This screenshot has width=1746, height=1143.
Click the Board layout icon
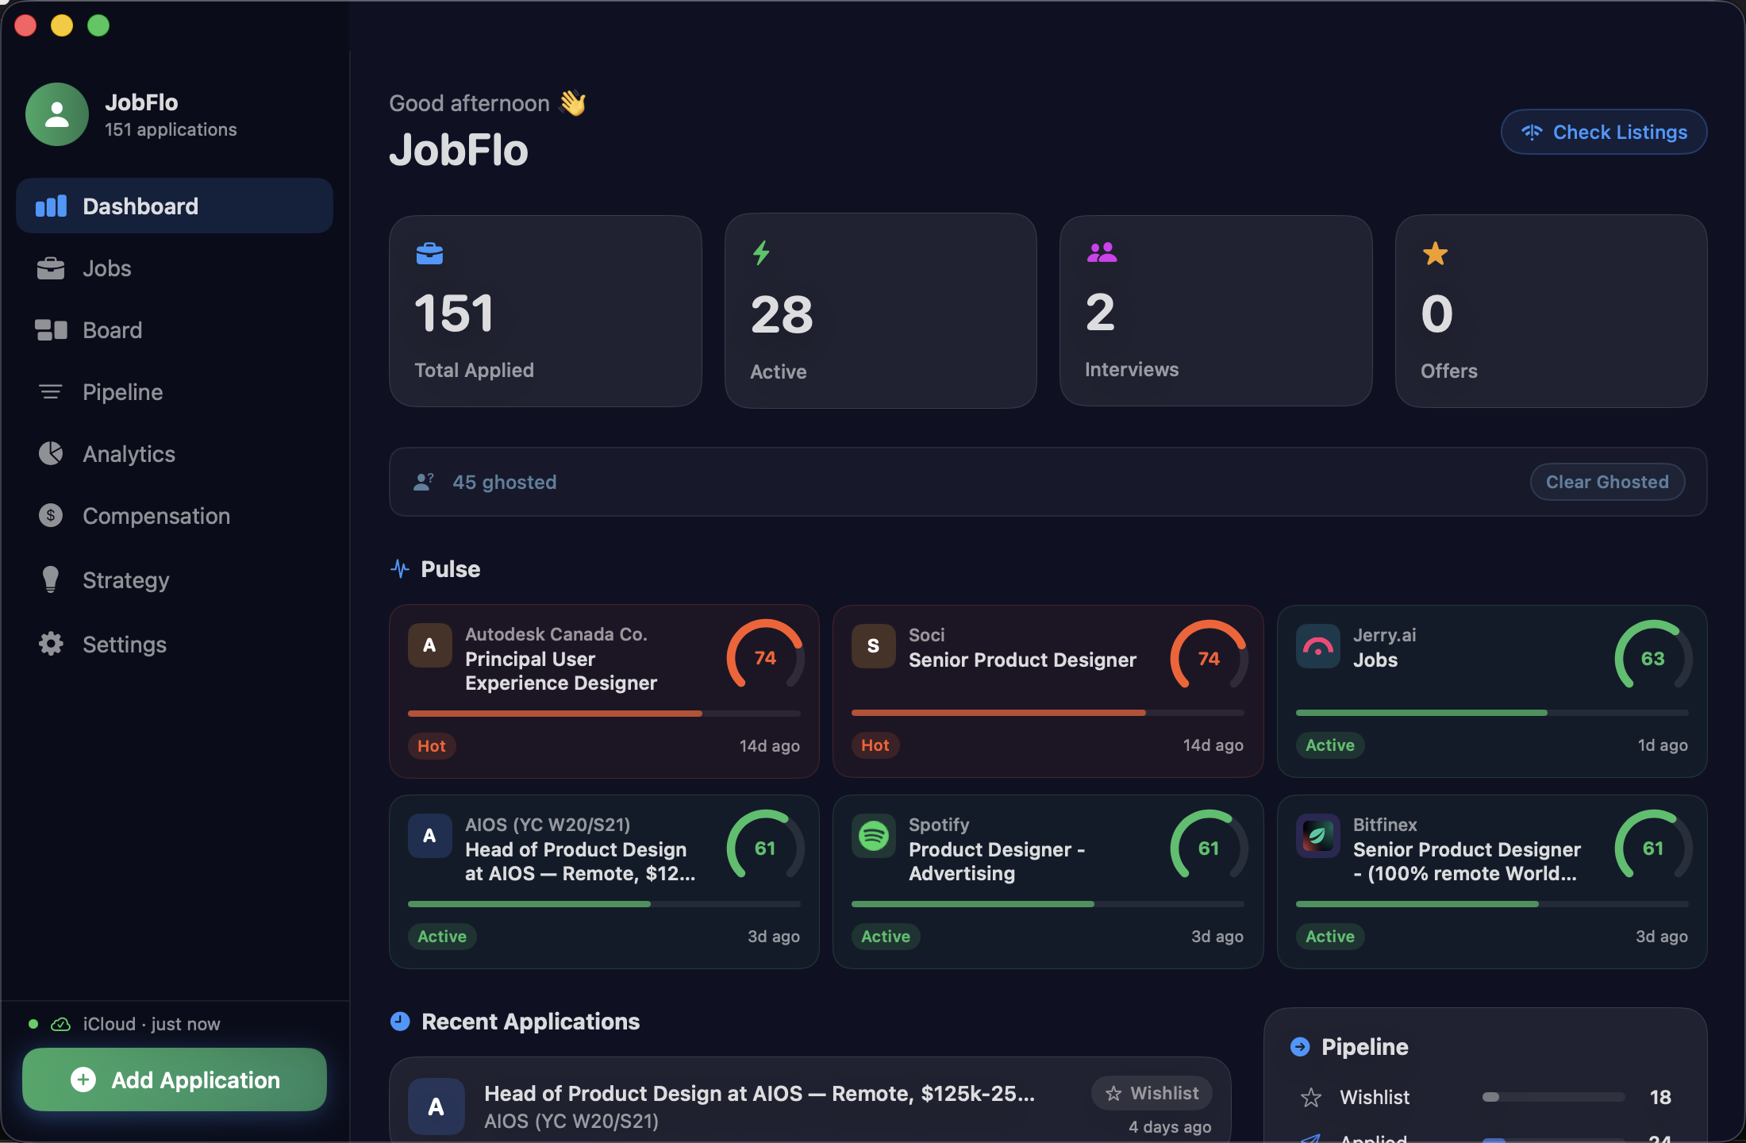51,330
